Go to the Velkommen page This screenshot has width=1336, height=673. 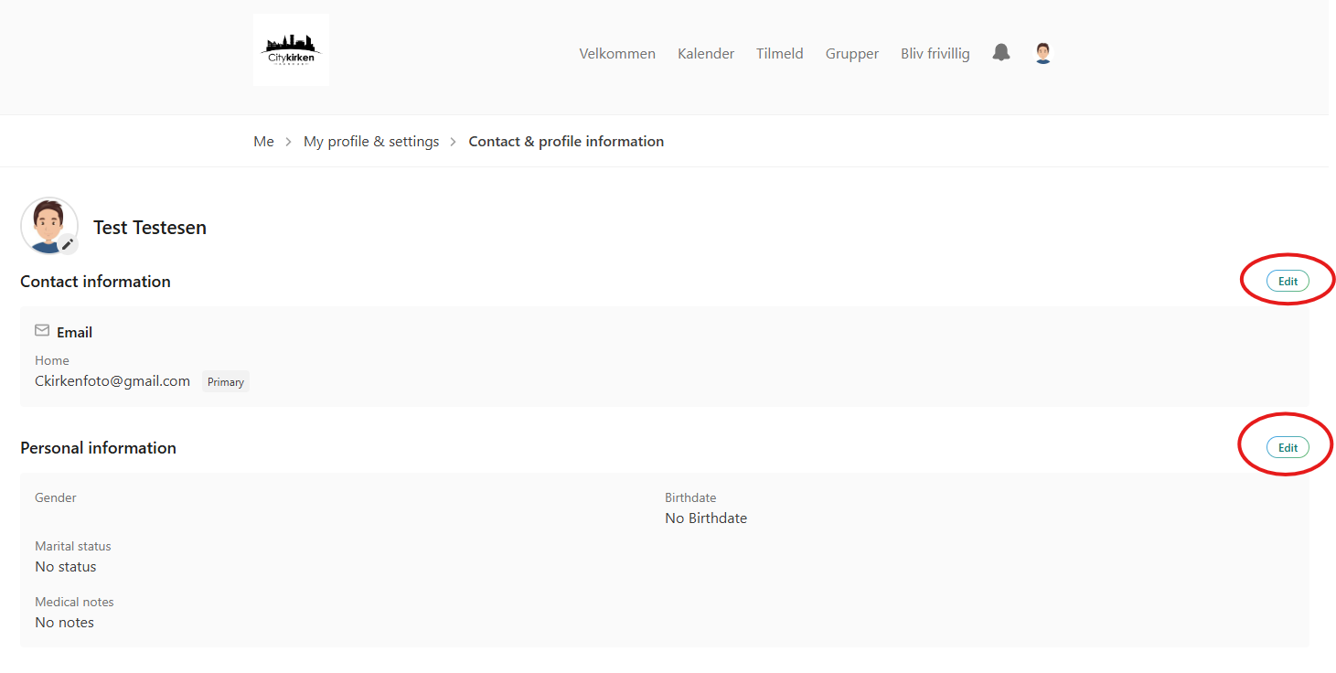[617, 54]
